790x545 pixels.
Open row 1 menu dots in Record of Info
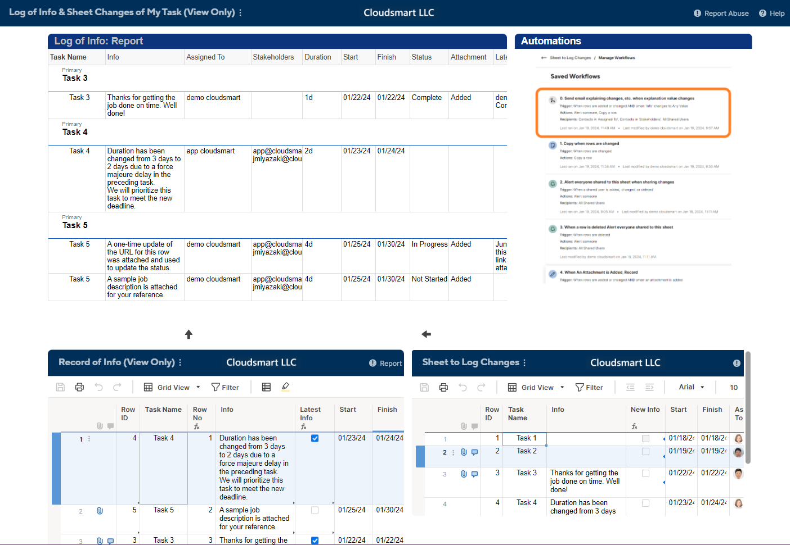(89, 439)
